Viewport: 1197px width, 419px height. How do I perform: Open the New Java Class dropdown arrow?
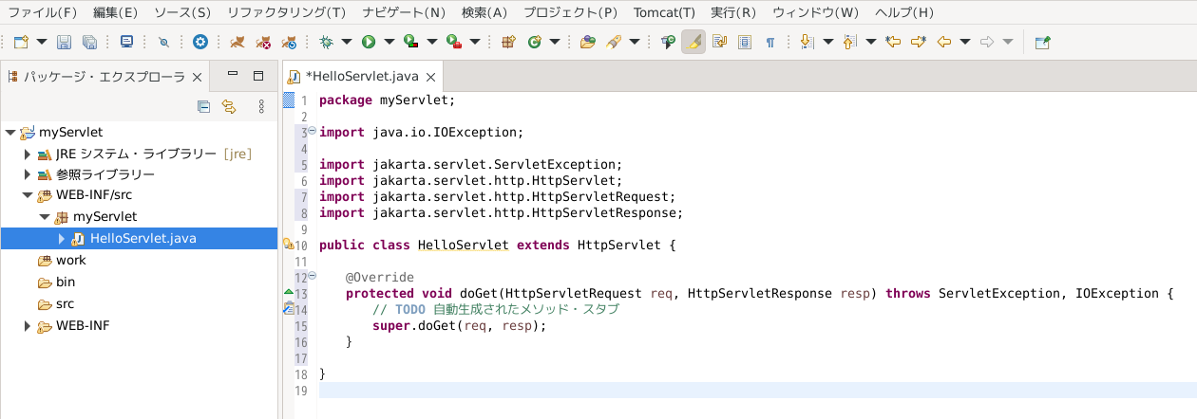555,42
